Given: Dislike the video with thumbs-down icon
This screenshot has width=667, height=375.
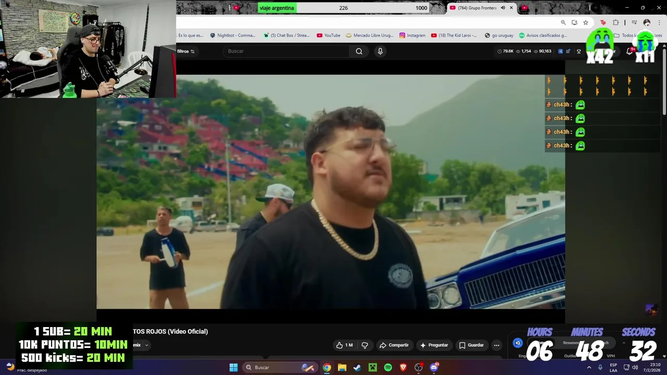Looking at the screenshot, I should (365, 345).
